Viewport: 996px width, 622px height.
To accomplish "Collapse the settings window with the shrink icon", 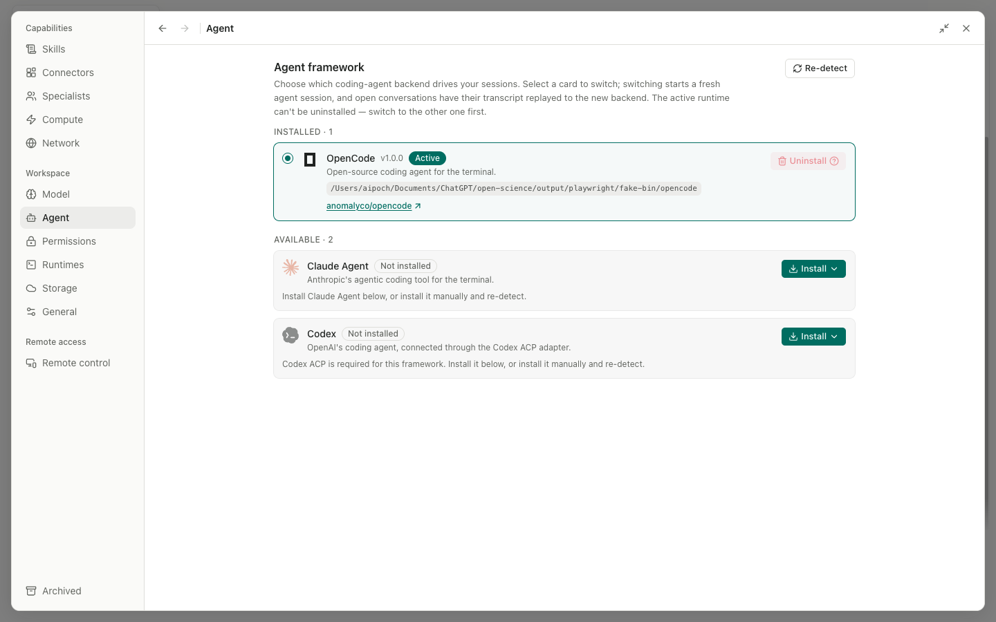I will (944, 28).
